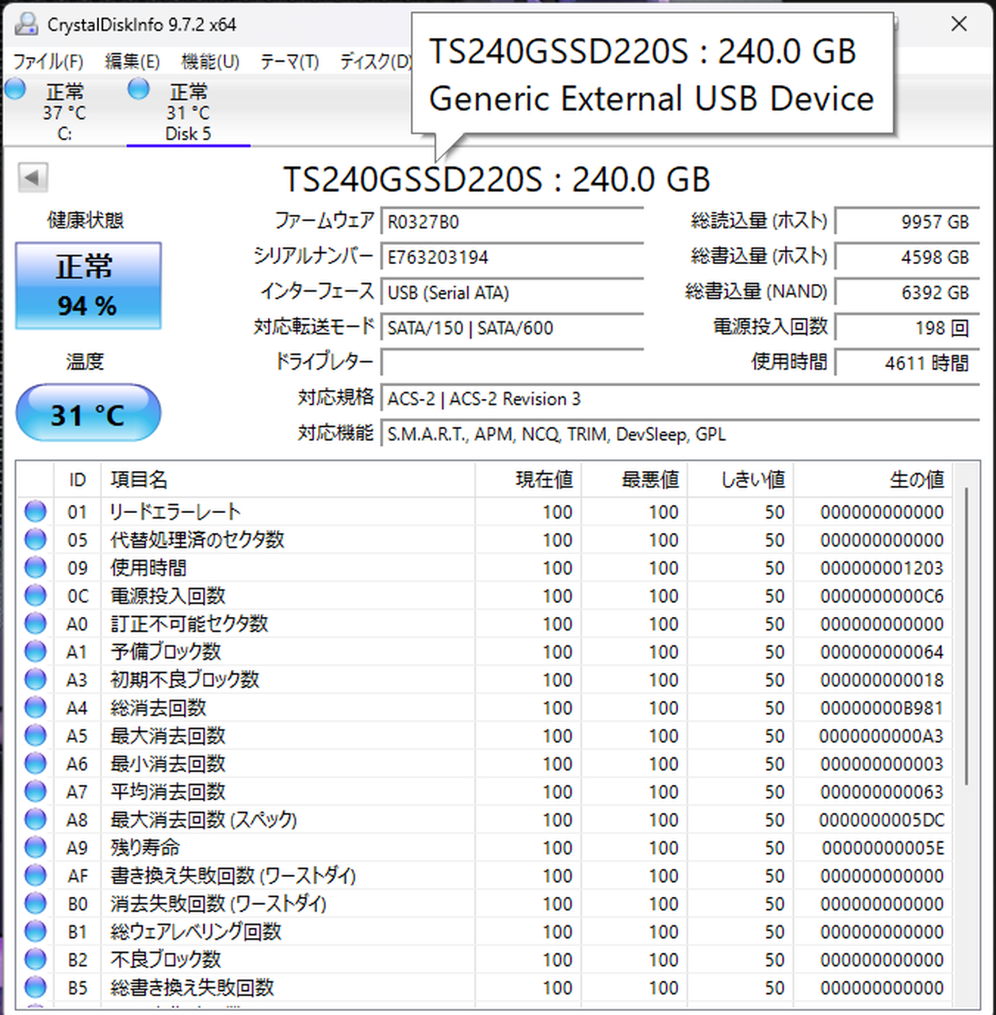Click the serial number field E763203194
This screenshot has width=996, height=1015.
511,258
